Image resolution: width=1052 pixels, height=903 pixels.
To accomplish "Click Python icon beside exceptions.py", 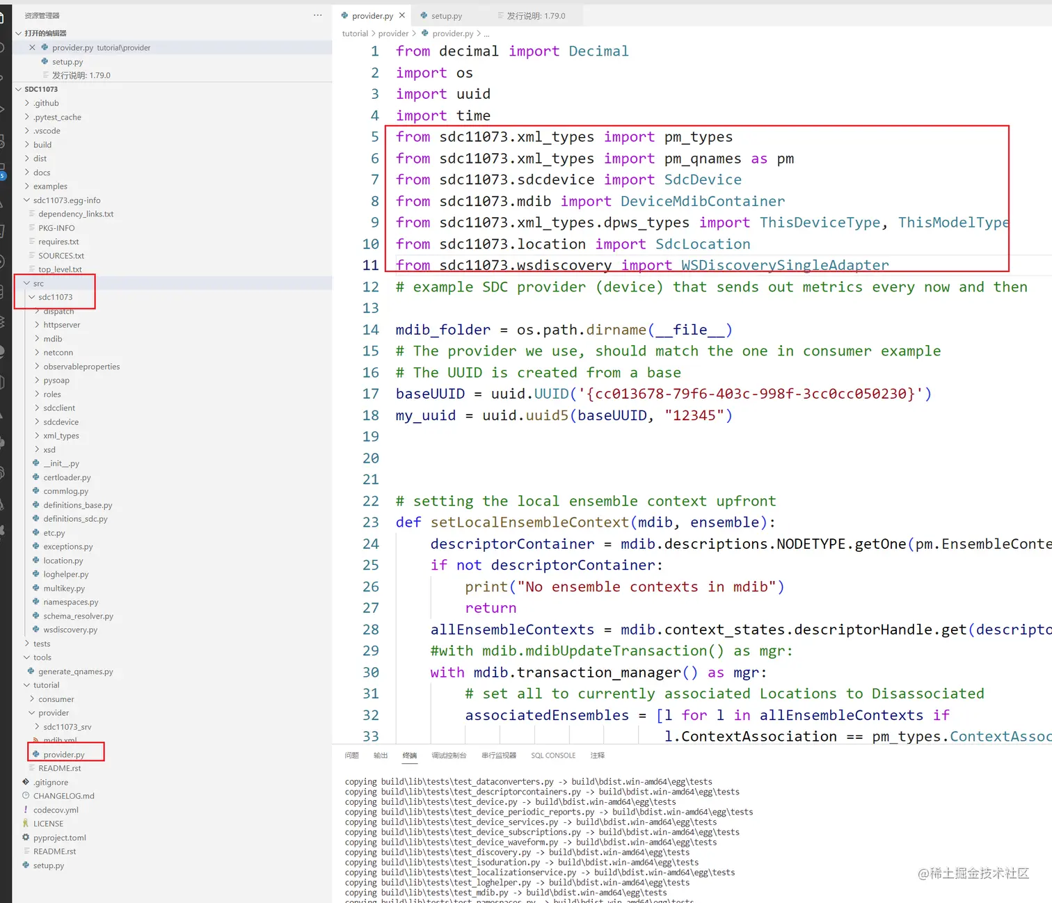I will click(x=36, y=547).
